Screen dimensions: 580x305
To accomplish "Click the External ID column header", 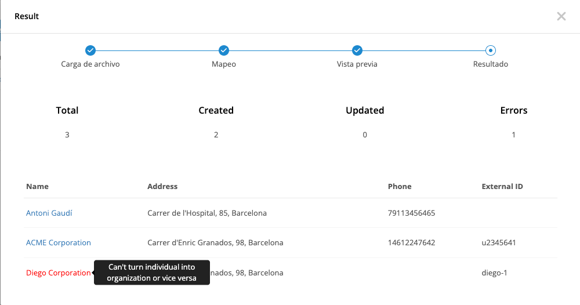I will [x=502, y=186].
